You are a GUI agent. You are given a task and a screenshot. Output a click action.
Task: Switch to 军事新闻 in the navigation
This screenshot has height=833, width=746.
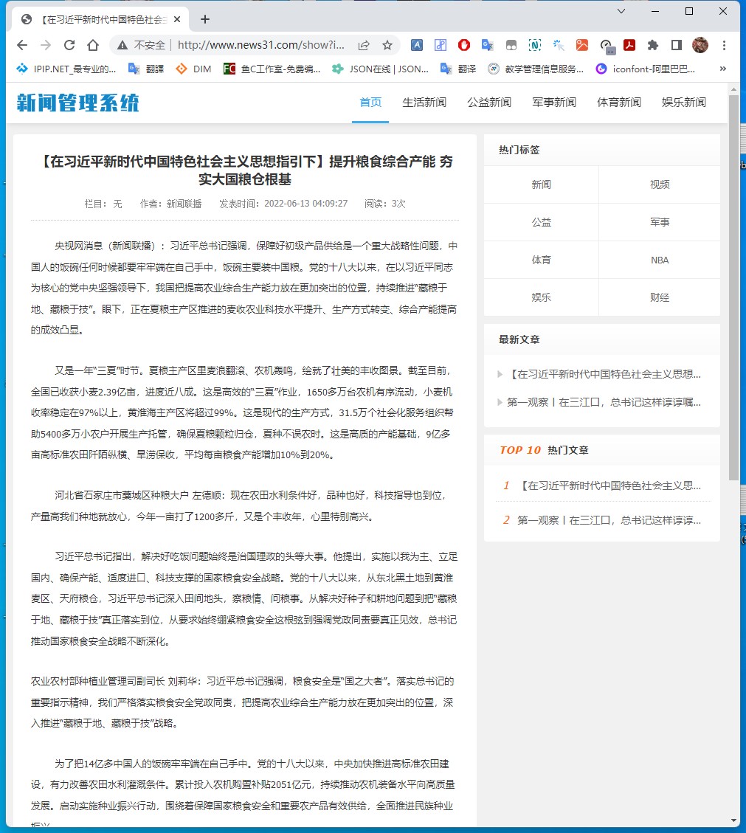[554, 103]
